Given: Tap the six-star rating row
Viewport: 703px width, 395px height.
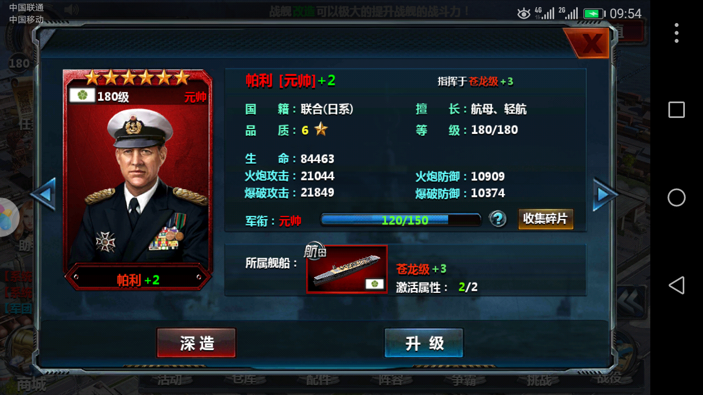Looking at the screenshot, I should click(137, 77).
